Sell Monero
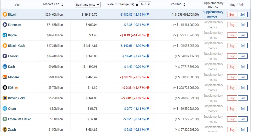The image size is (253, 132). pyautogui.click(x=243, y=77)
